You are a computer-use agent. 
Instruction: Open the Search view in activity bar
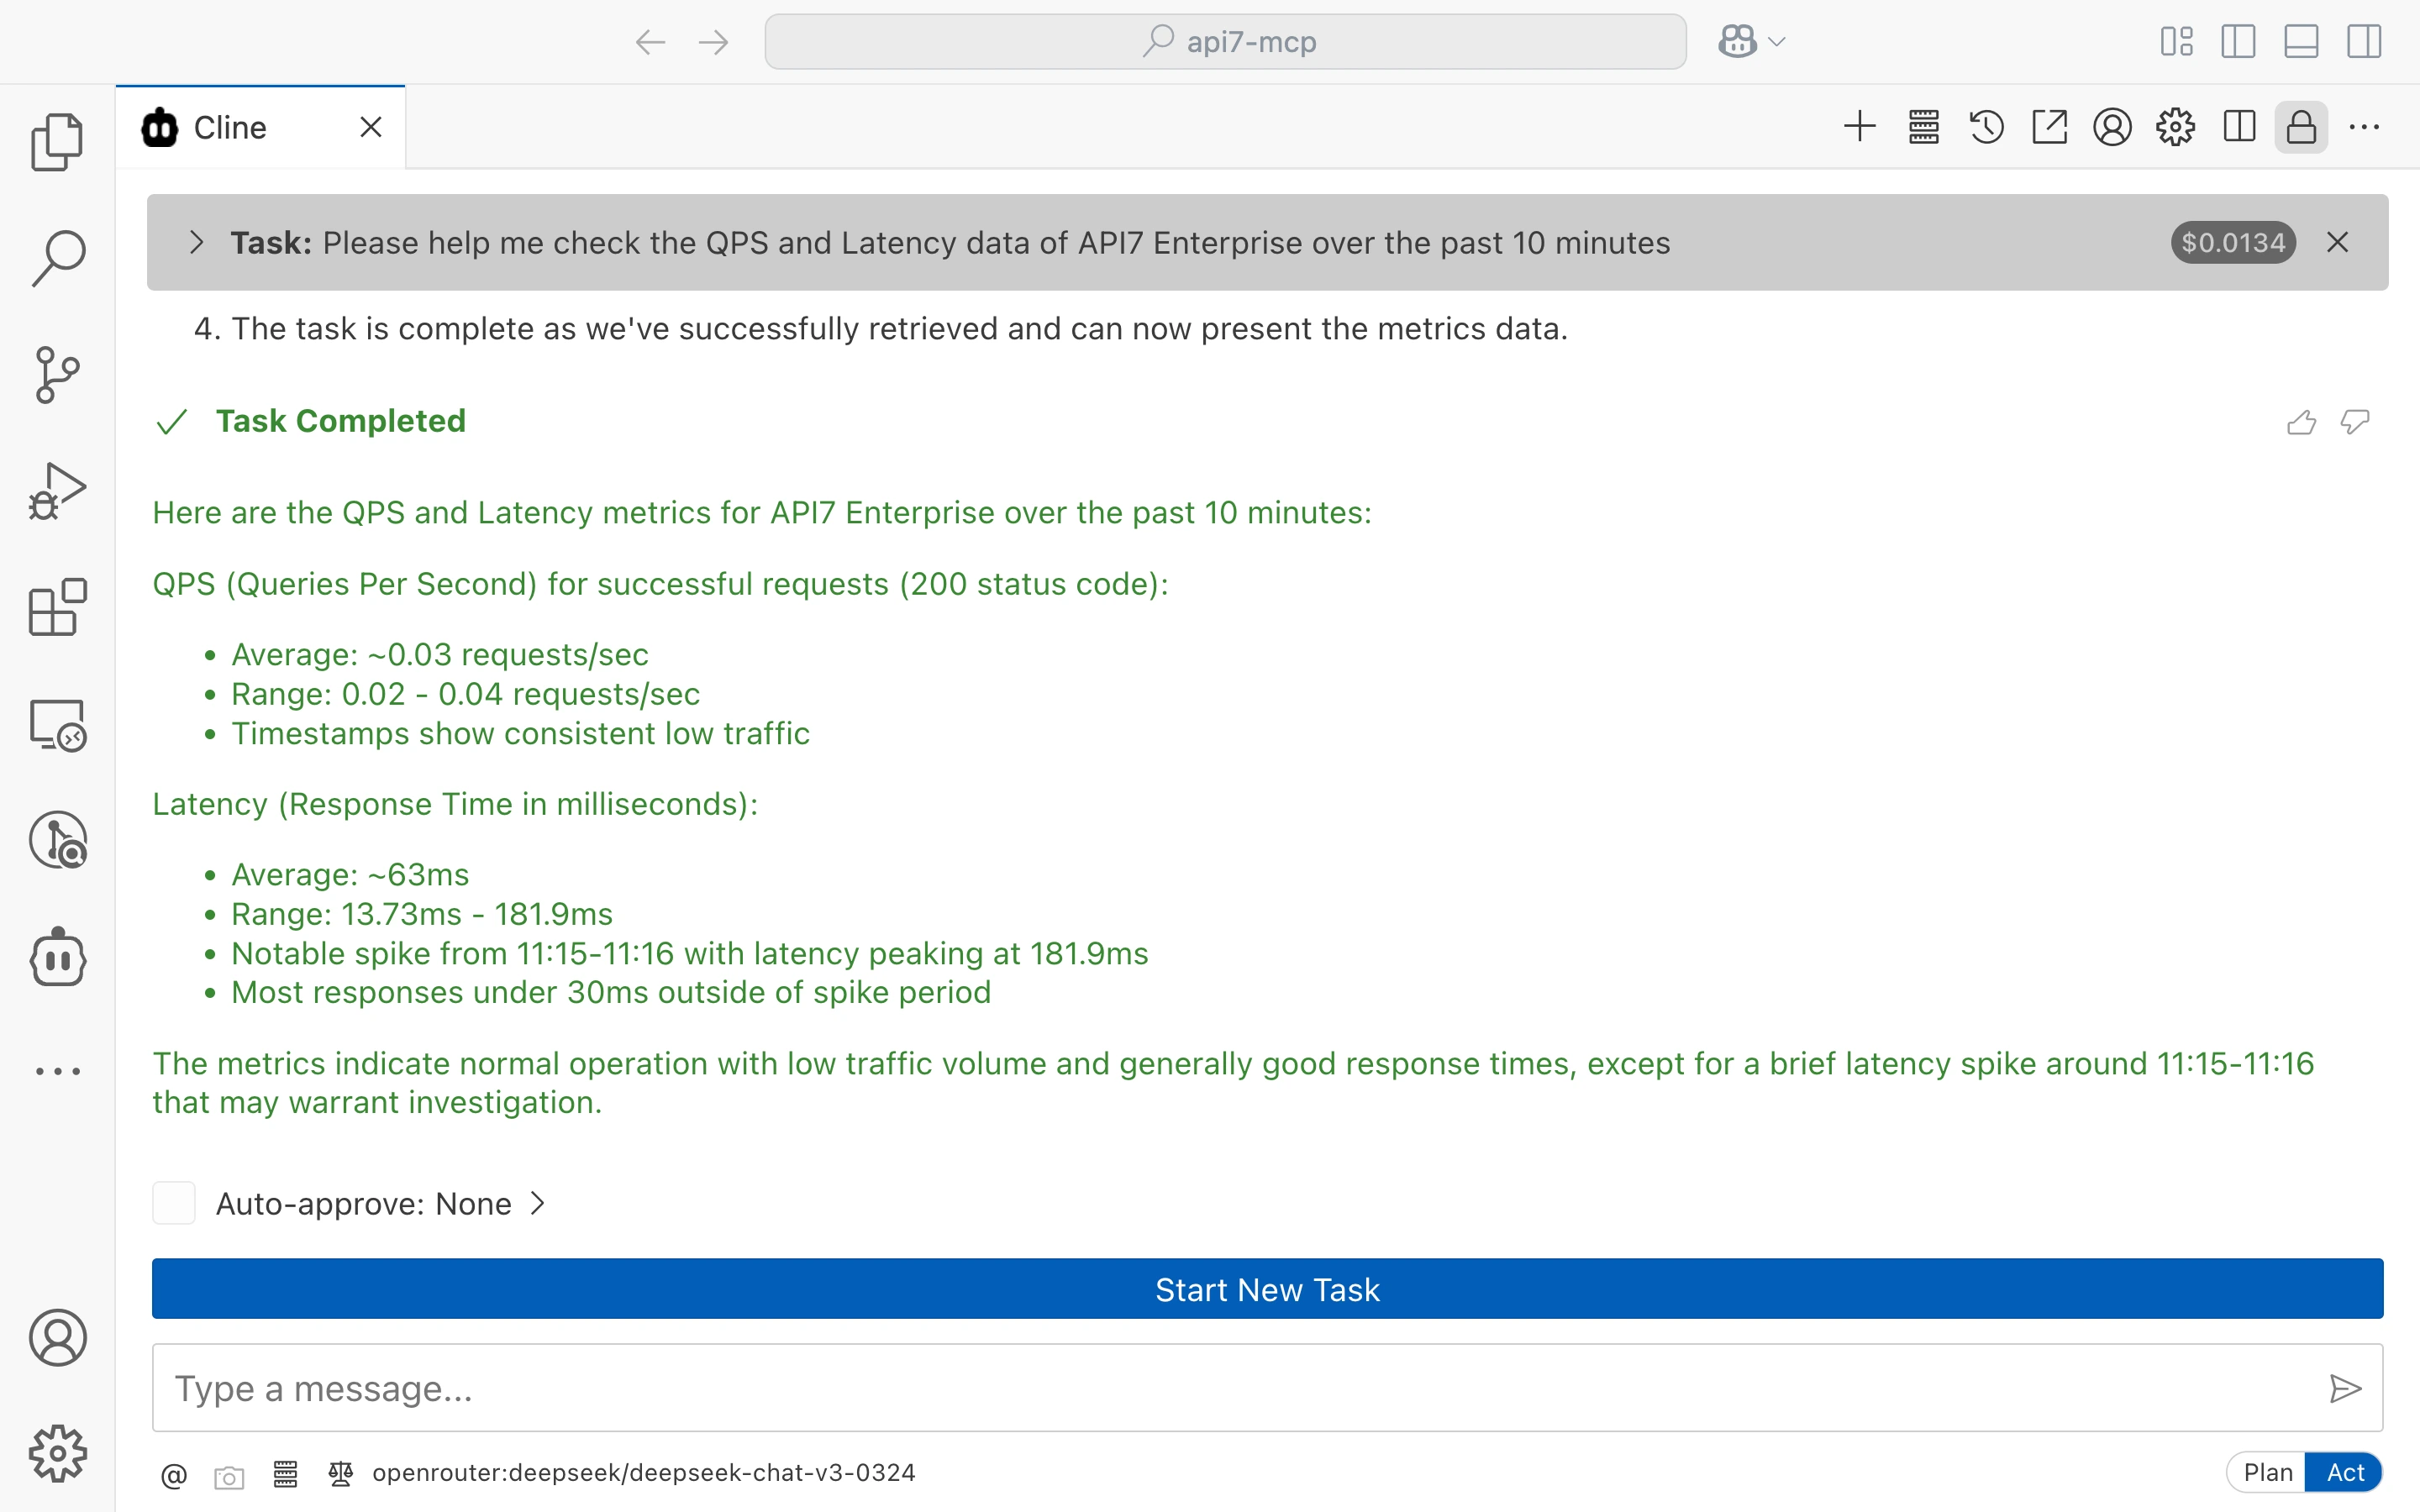(x=57, y=258)
